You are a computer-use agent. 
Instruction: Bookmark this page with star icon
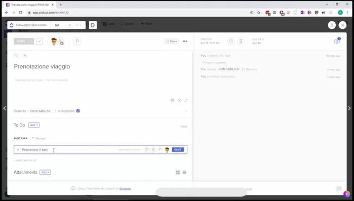(259, 13)
